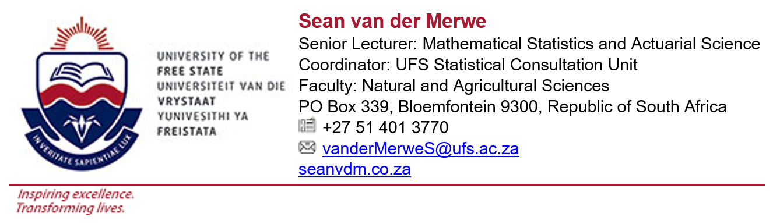Viewport: 773px width, 224px height.
Task: Click the Universiteit van die Vrystaat text
Action: coord(221,93)
